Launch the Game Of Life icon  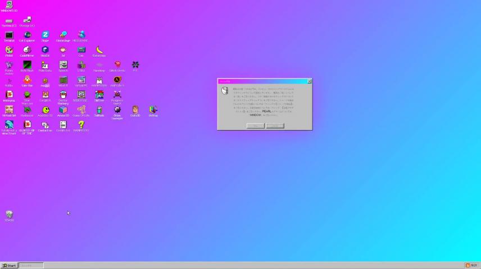[x=81, y=112]
